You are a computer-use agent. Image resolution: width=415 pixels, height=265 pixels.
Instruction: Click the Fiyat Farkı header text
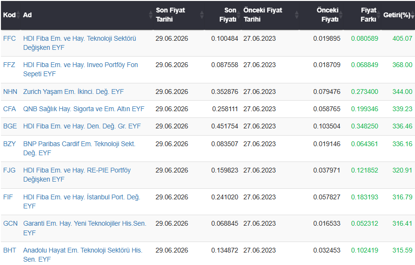tap(368, 15)
